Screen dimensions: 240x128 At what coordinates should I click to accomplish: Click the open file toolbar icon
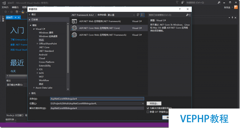23,12
